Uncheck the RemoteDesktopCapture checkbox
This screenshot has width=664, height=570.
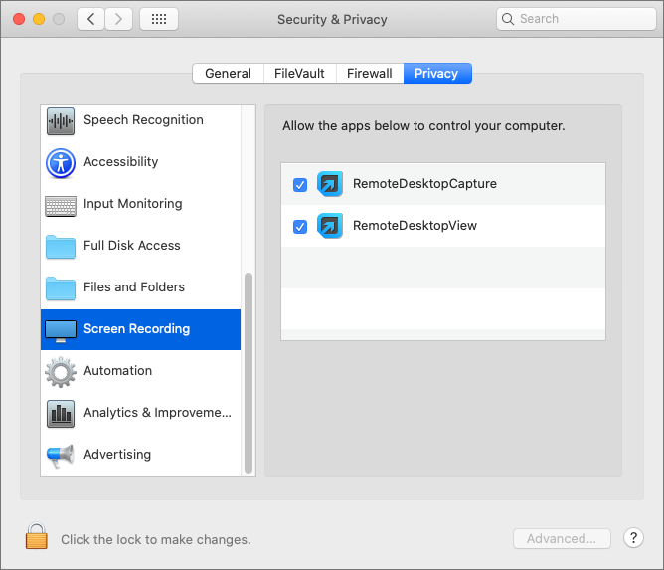click(300, 185)
